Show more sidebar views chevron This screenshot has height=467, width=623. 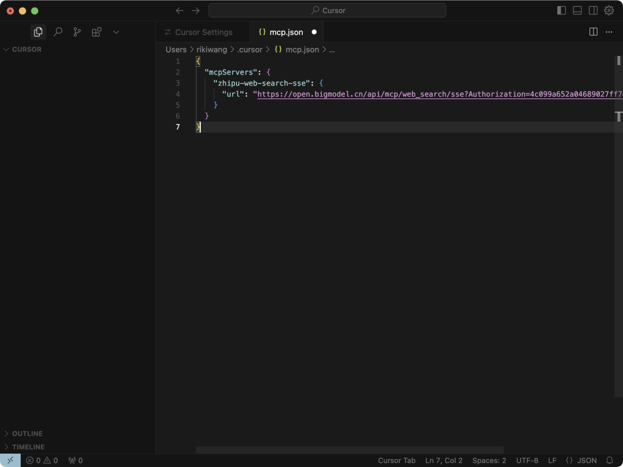(116, 32)
